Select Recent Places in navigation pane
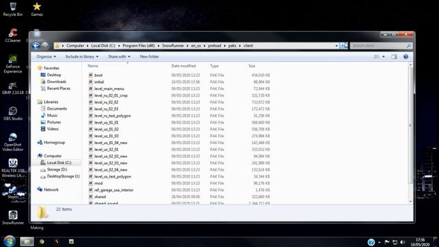This screenshot has height=247, width=439. [56, 89]
